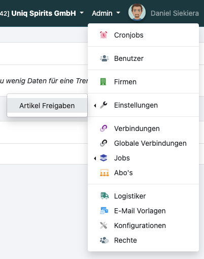204x259 pixels.
Task: Select Artikel Freigaben submenu entry
Action: point(47,106)
